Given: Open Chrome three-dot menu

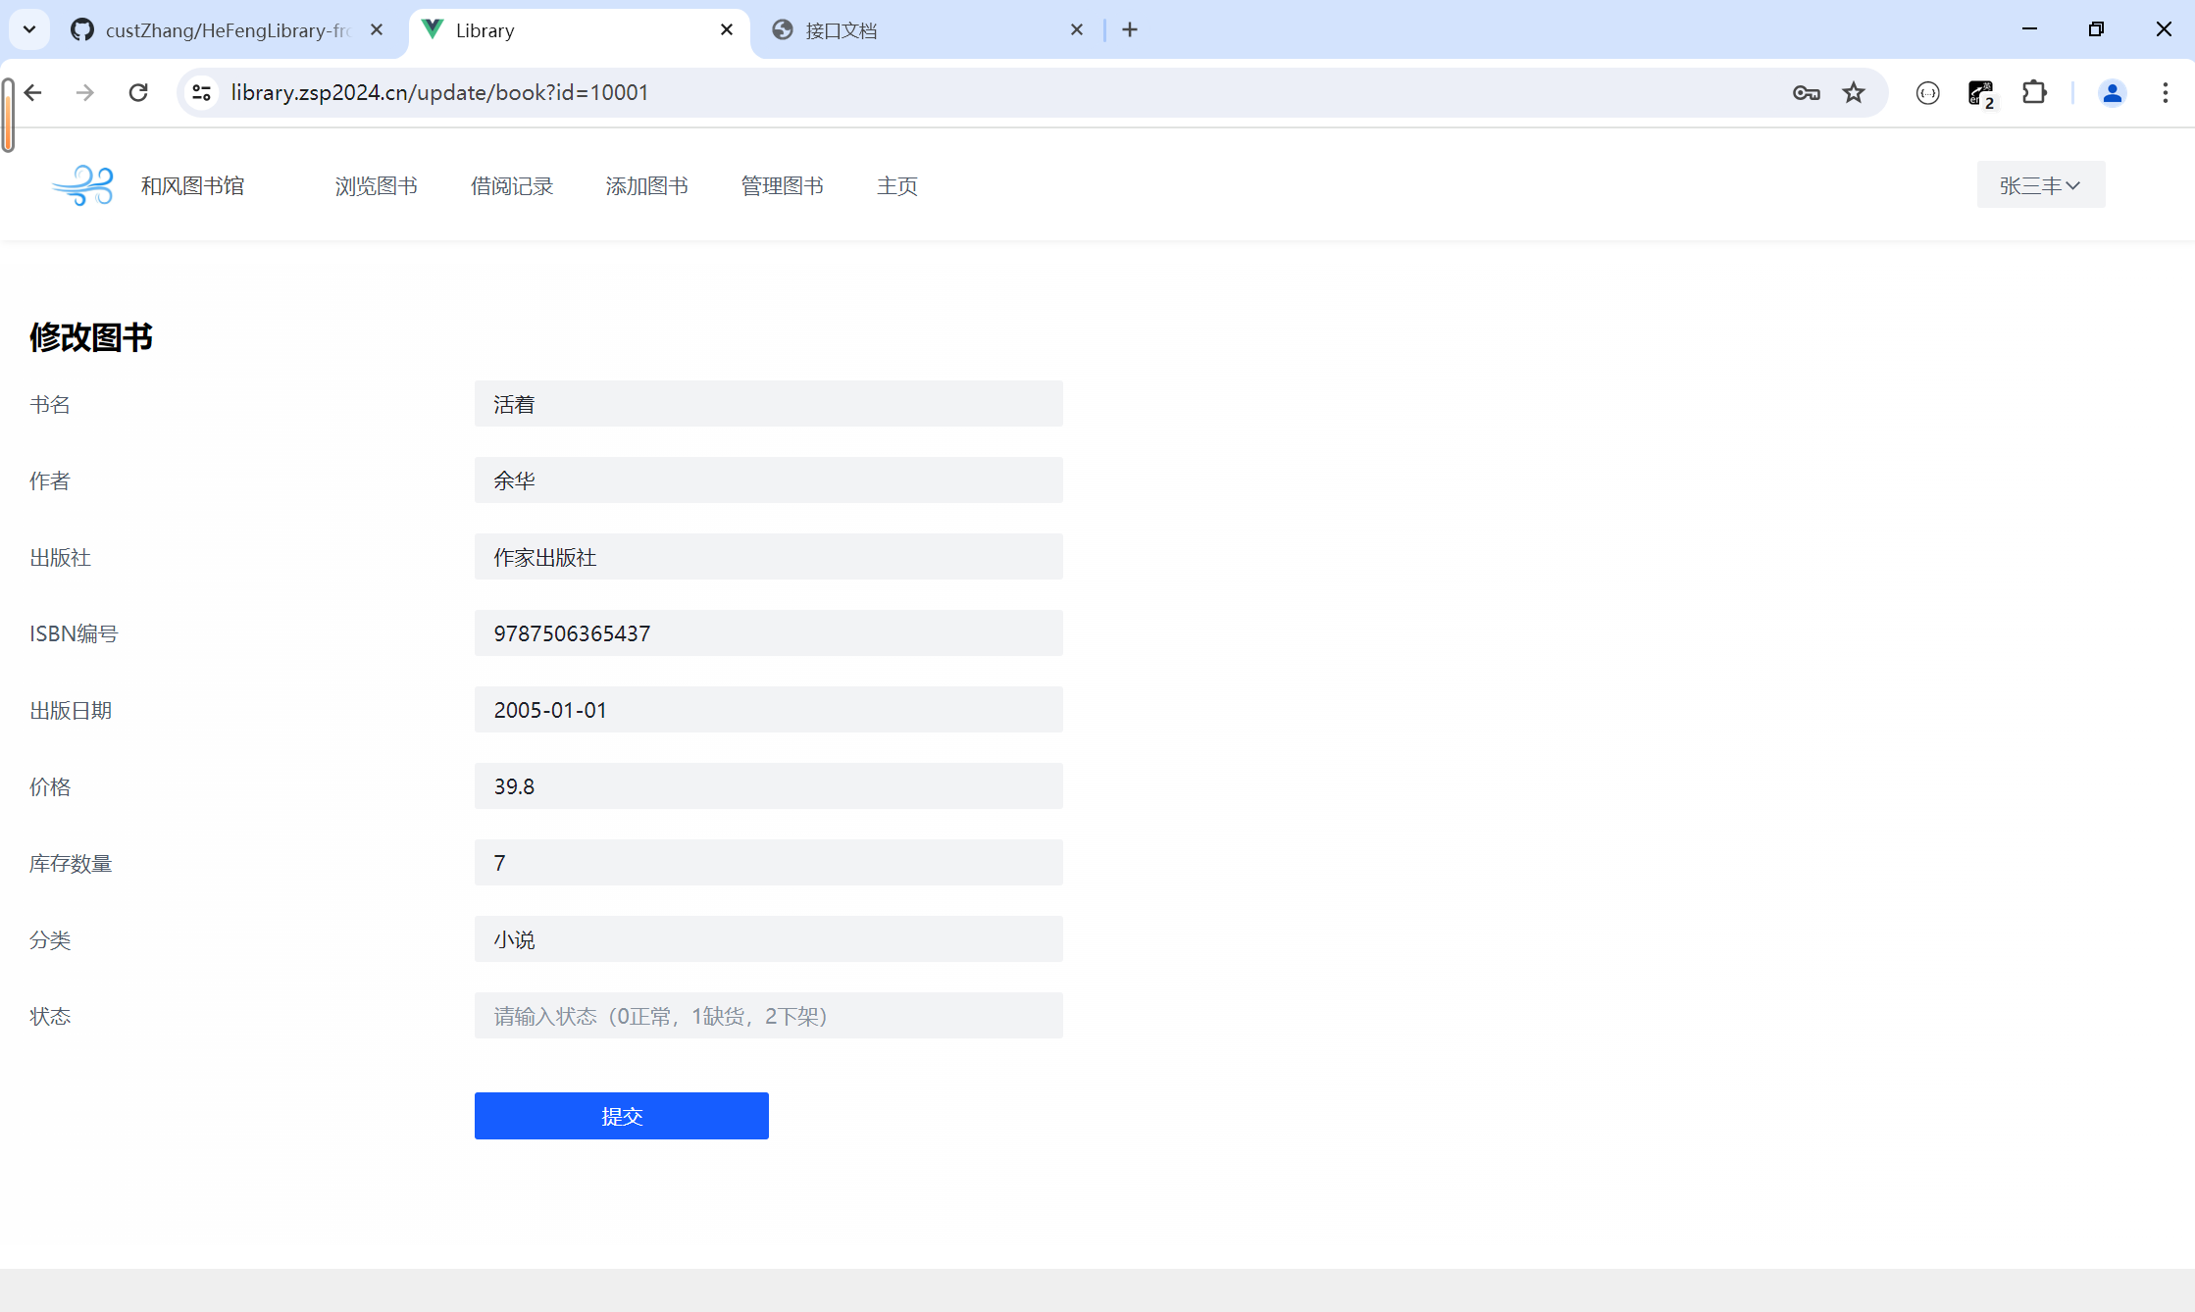Looking at the screenshot, I should [x=2165, y=92].
